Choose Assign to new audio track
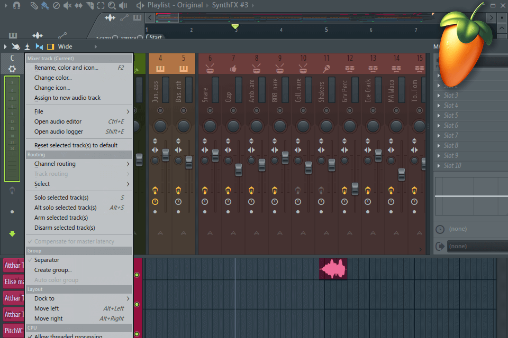Image resolution: width=508 pixels, height=338 pixels. pos(79,98)
